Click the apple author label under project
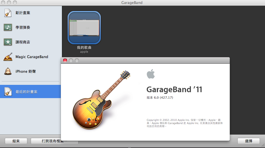Viewport: 265px width, 148px height. pos(84,52)
